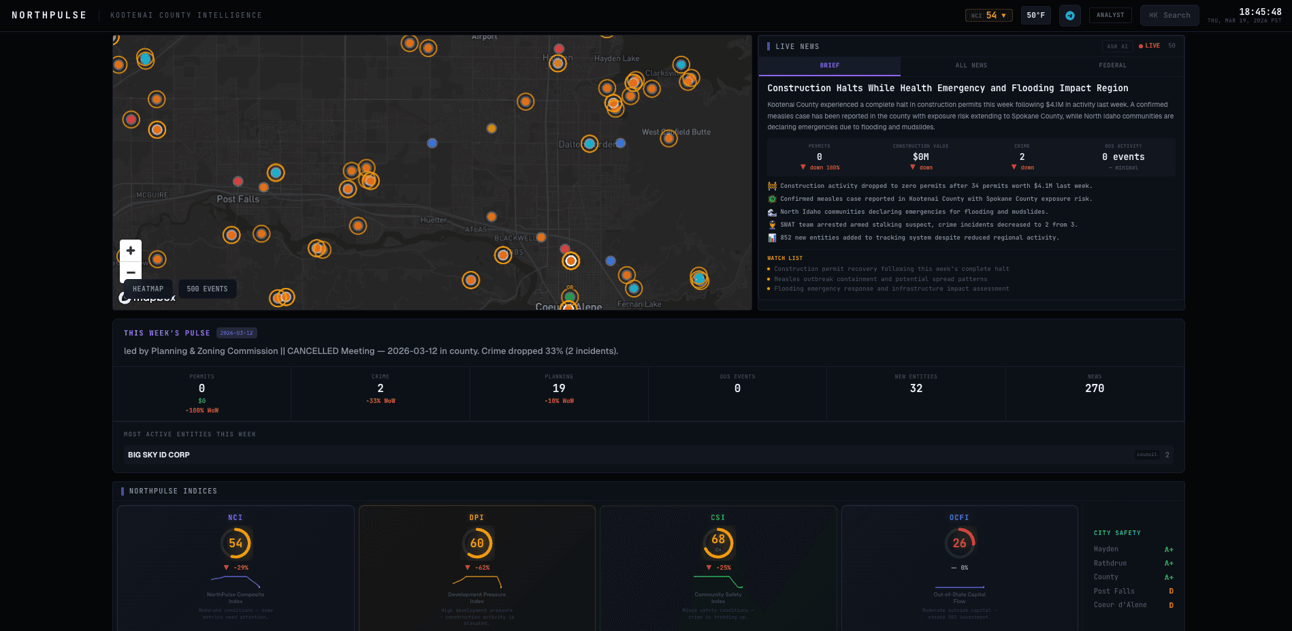Click the flooding emergency icon bullet
The height and width of the screenshot is (631, 1292).
(771, 212)
